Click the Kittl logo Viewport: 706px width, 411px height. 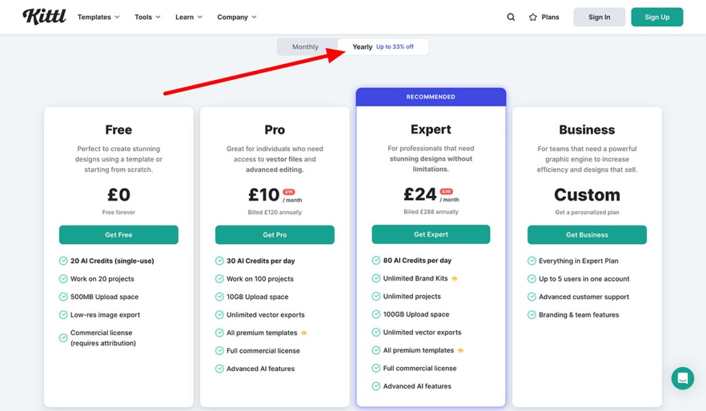pos(43,17)
